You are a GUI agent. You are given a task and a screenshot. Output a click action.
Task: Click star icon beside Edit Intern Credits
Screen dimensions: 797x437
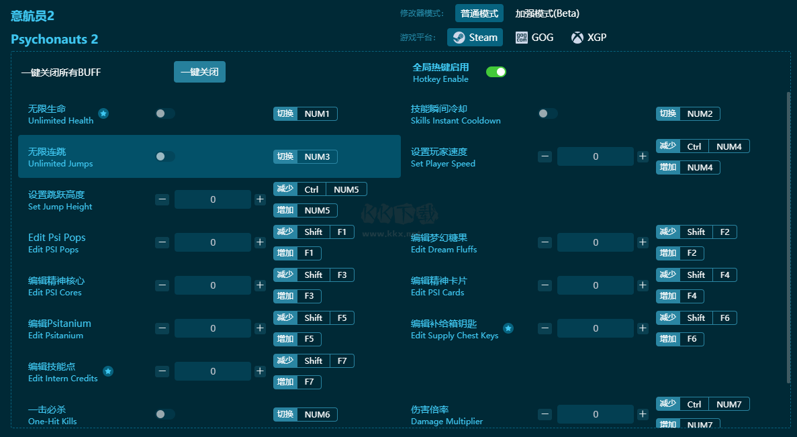(x=108, y=371)
